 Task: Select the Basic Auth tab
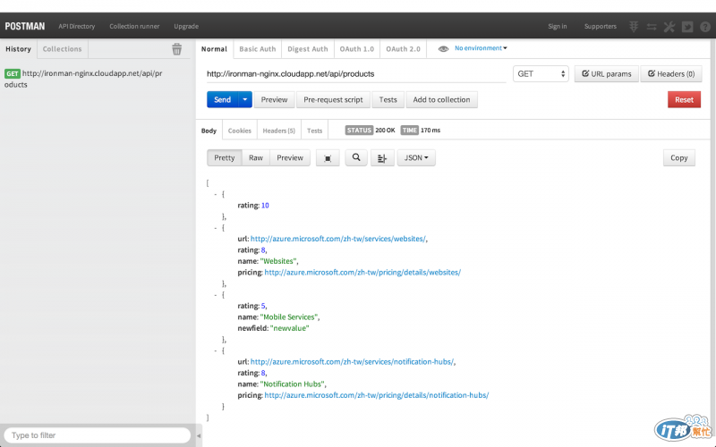tap(258, 49)
